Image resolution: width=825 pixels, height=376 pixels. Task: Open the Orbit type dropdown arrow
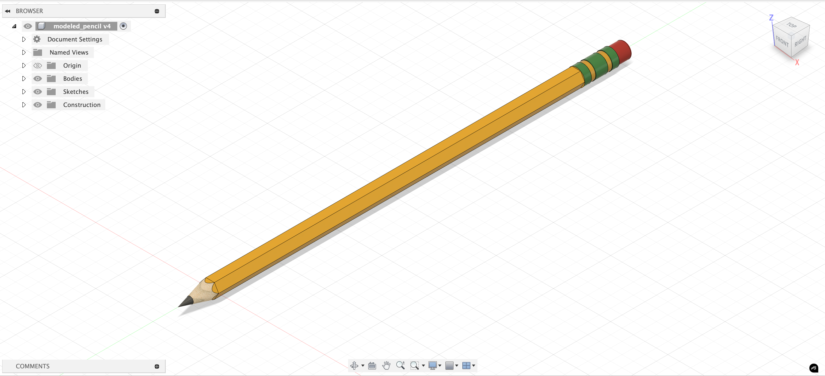363,365
